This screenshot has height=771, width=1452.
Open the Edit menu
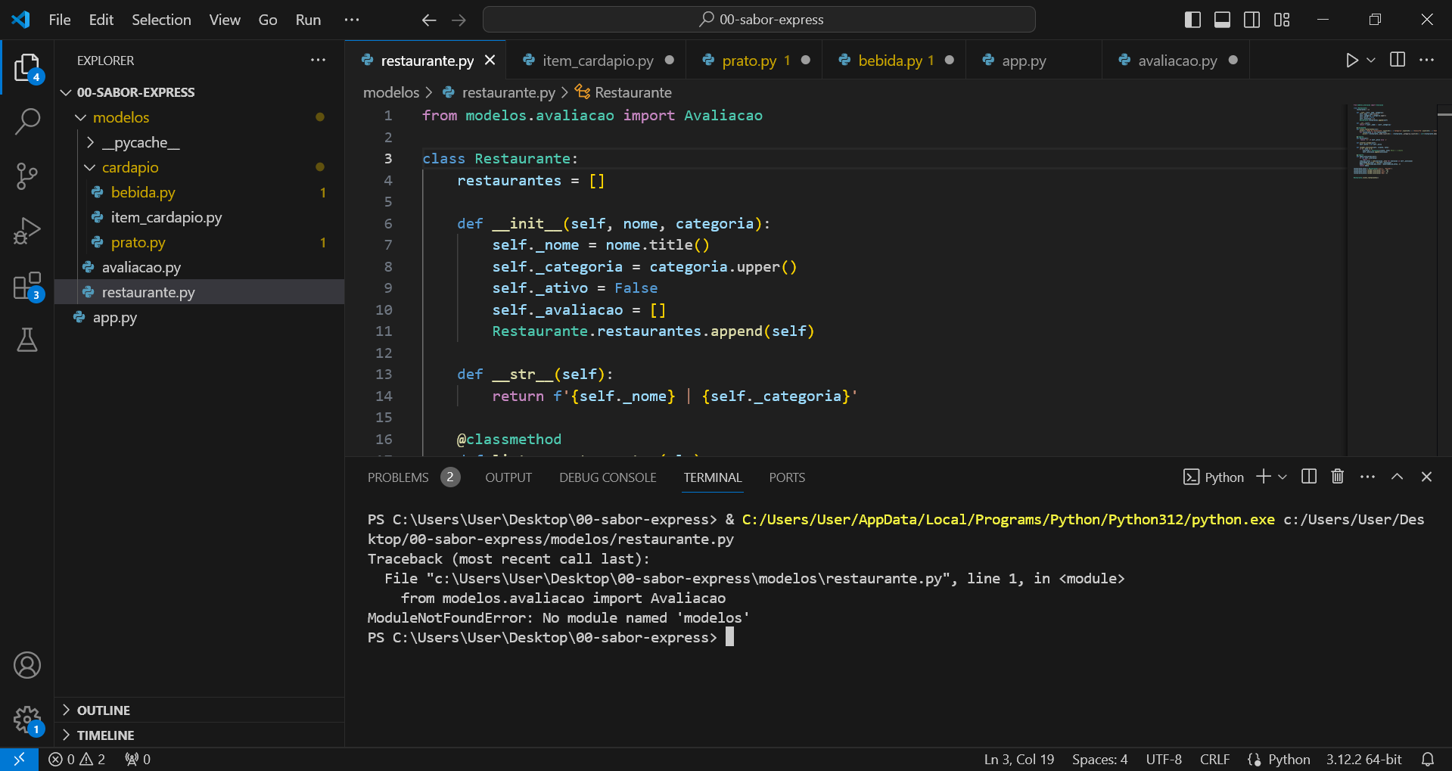[x=101, y=20]
